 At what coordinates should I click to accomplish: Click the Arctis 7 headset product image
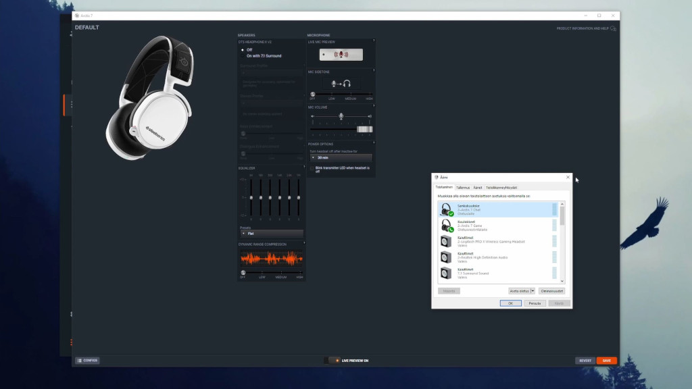150,97
